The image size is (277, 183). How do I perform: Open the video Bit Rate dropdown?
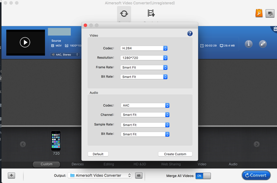click(x=144, y=77)
